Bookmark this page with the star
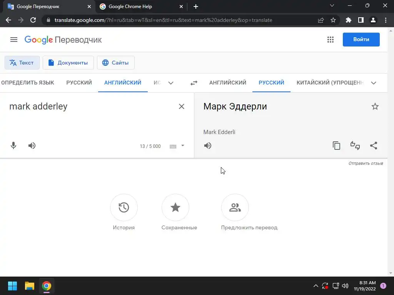 pos(333,20)
